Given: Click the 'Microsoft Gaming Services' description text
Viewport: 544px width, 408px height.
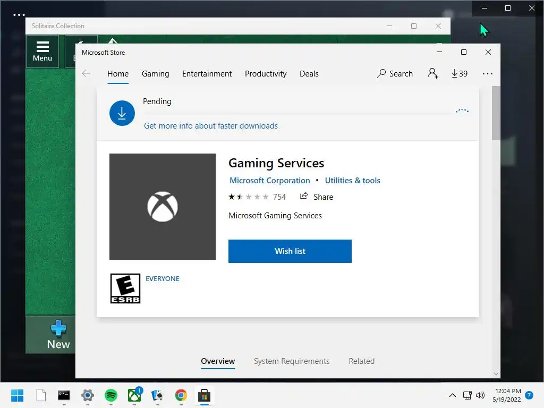Looking at the screenshot, I should pyautogui.click(x=275, y=216).
